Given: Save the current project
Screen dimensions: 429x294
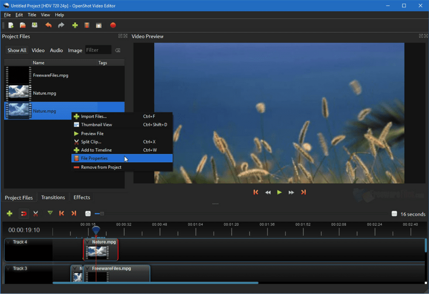Looking at the screenshot, I should click(x=34, y=25).
